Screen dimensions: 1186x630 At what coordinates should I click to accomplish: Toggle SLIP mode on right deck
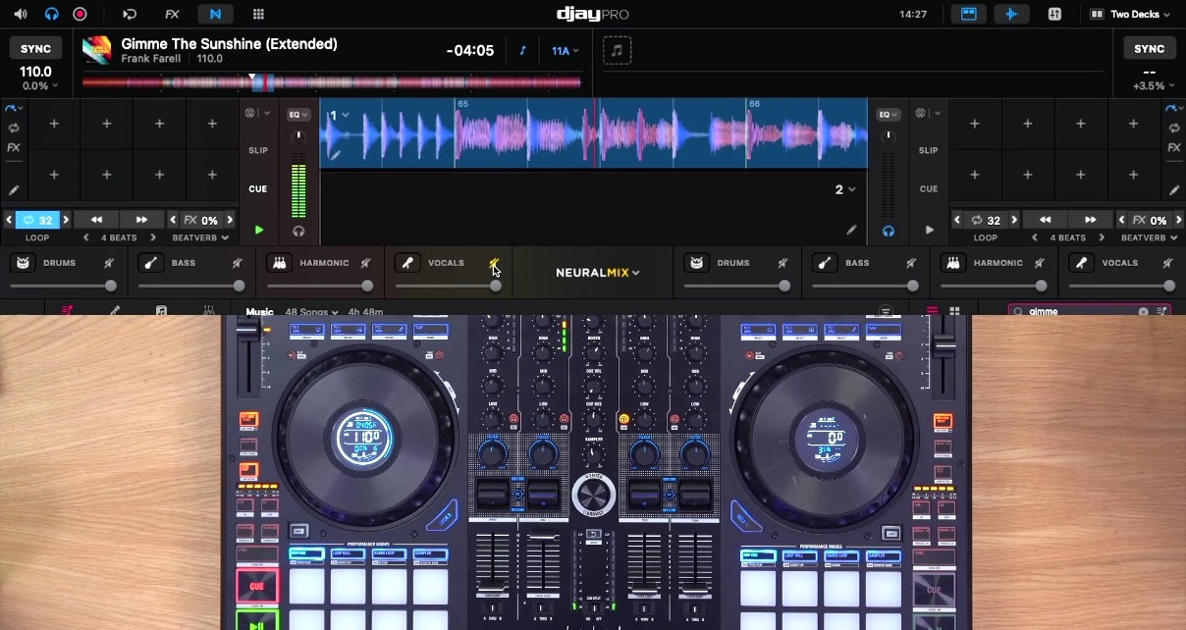tap(928, 150)
